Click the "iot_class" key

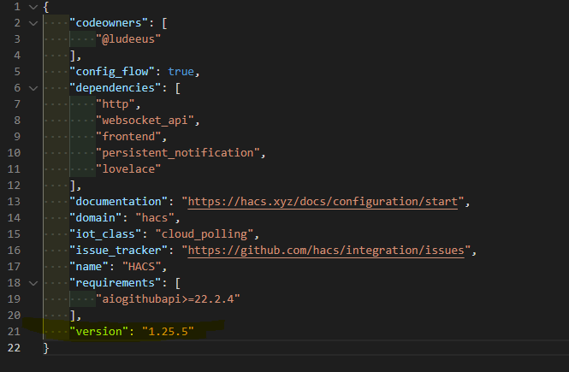105,234
